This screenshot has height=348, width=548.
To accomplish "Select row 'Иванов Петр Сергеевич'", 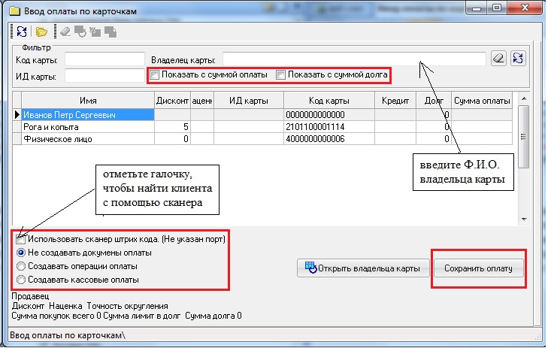I will (262, 114).
